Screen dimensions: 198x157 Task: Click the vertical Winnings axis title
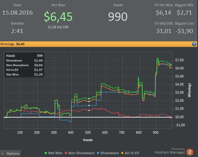pyautogui.click(x=189, y=90)
